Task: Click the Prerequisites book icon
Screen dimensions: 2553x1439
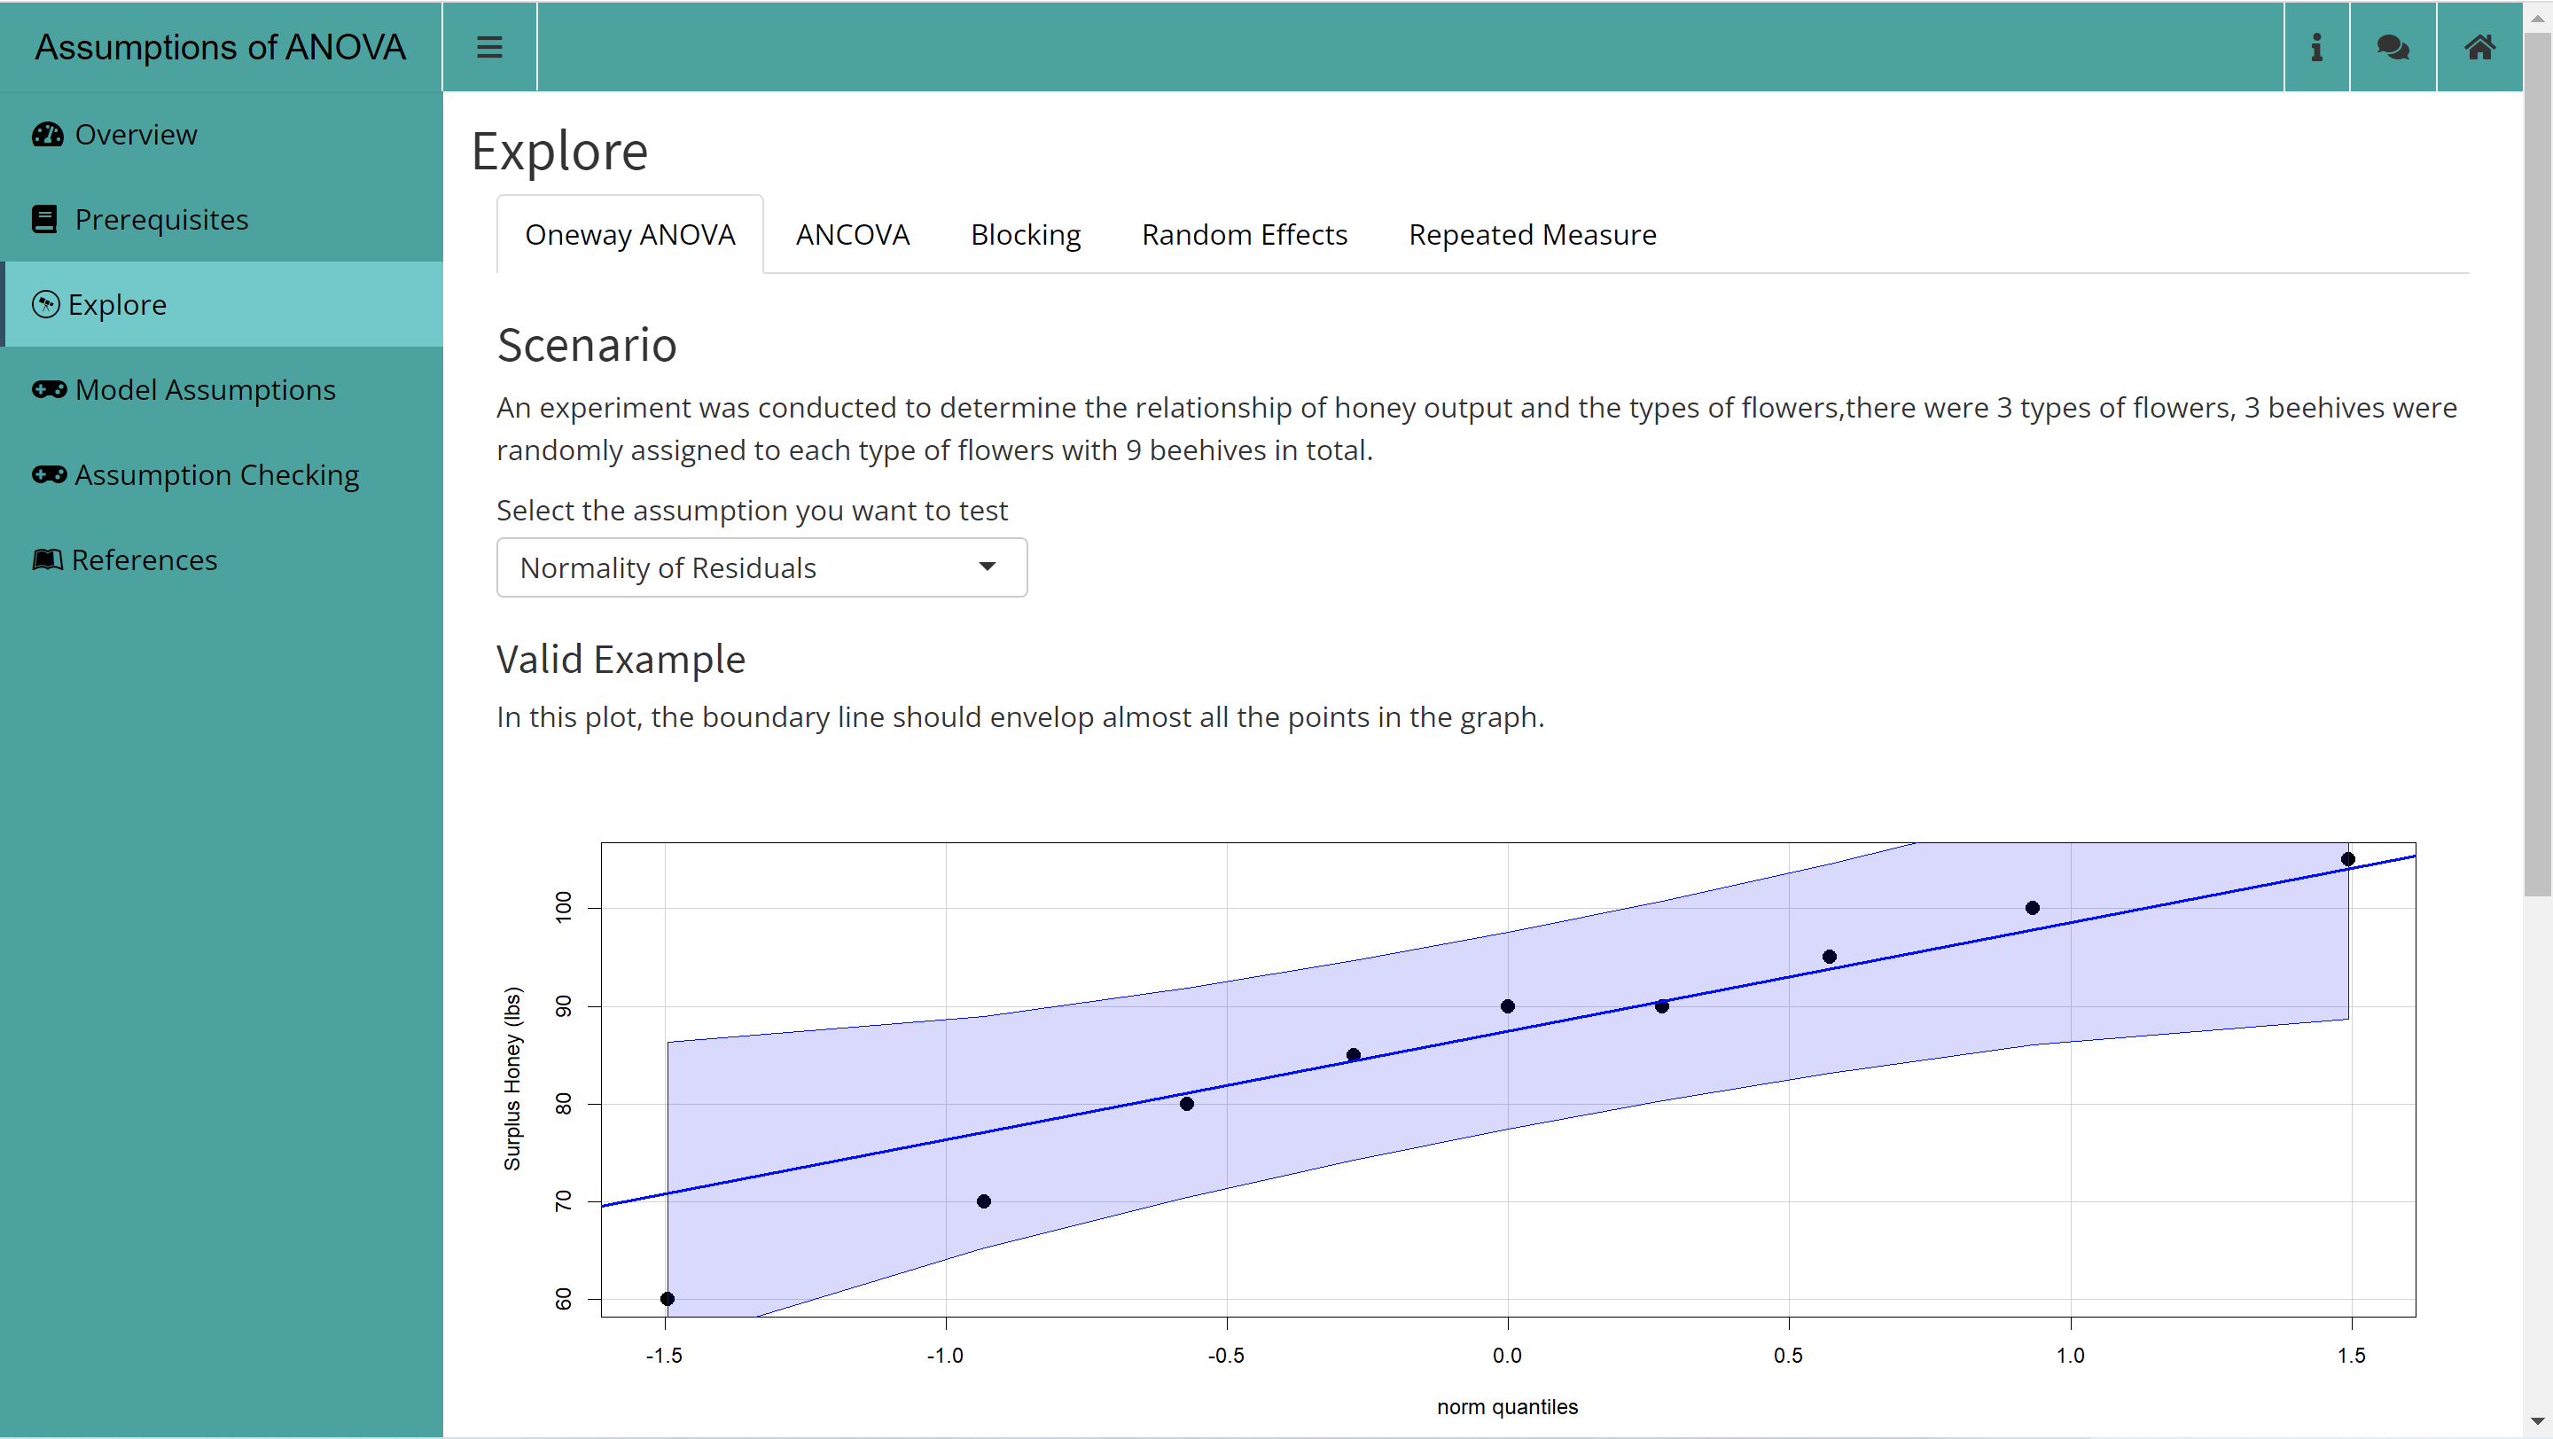Action: coord(44,219)
